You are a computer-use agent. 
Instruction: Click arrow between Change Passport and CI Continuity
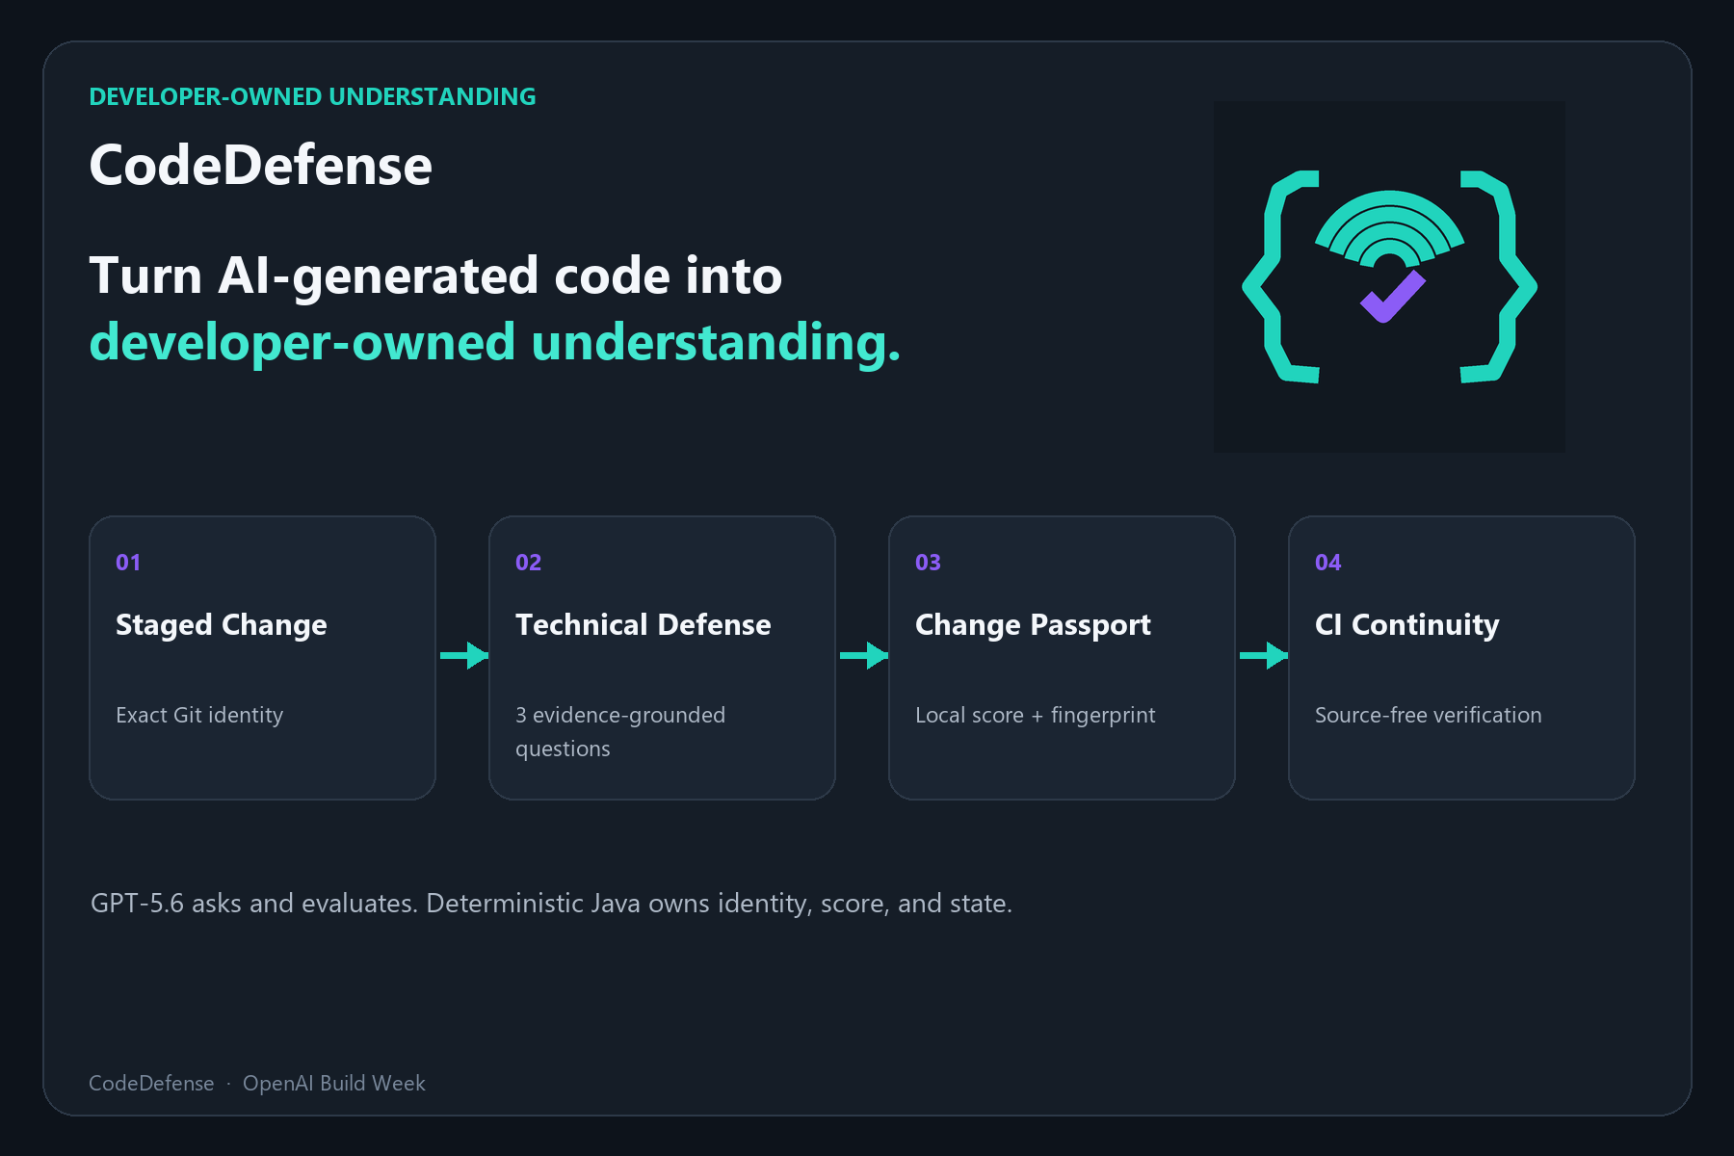click(x=1264, y=655)
